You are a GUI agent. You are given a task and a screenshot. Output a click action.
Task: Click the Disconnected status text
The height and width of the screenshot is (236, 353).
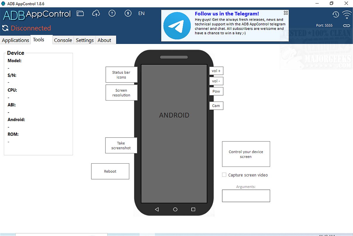(31, 28)
